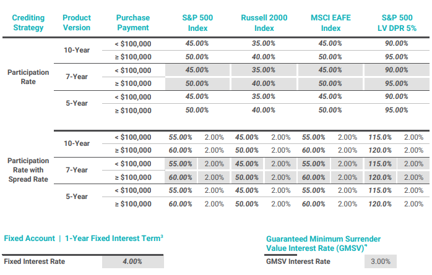Select the MSCI EAFE Index header

[330, 23]
